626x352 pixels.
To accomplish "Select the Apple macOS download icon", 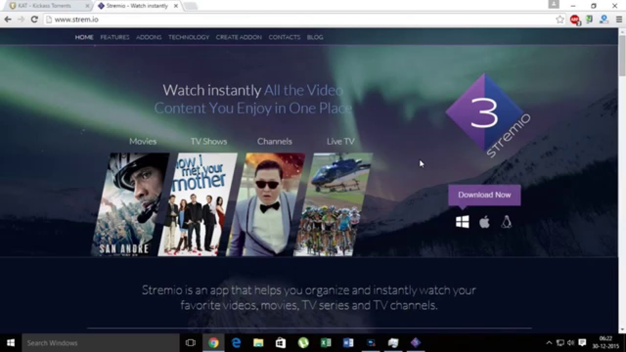I will [485, 222].
